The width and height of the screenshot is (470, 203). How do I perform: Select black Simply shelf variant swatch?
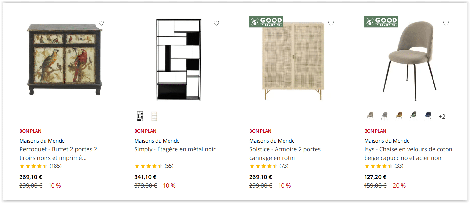coord(140,116)
